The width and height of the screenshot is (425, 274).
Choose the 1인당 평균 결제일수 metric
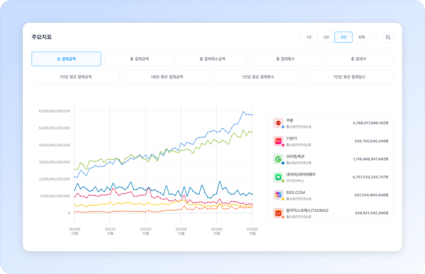click(x=349, y=77)
